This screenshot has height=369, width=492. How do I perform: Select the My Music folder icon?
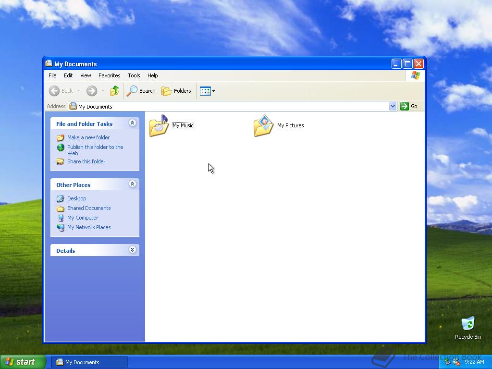(x=159, y=125)
